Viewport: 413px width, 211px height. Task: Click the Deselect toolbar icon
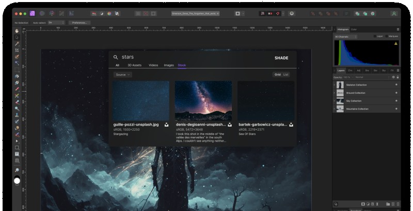pos(146,14)
